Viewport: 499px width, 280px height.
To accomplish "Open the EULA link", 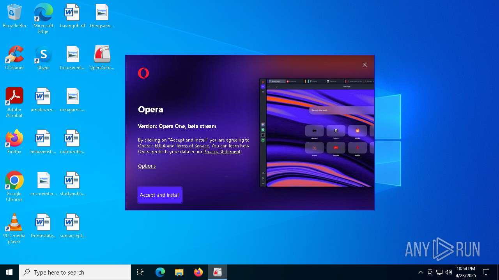I will point(160,146).
